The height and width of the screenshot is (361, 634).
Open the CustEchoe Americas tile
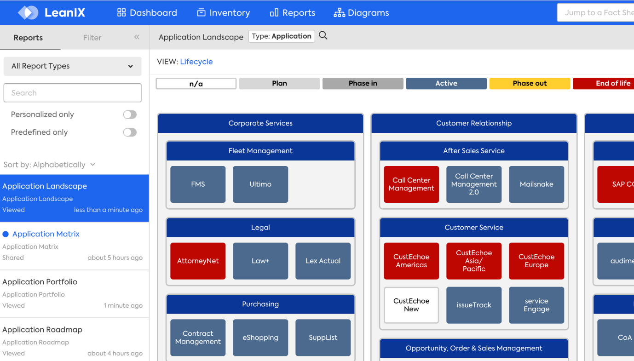click(411, 261)
